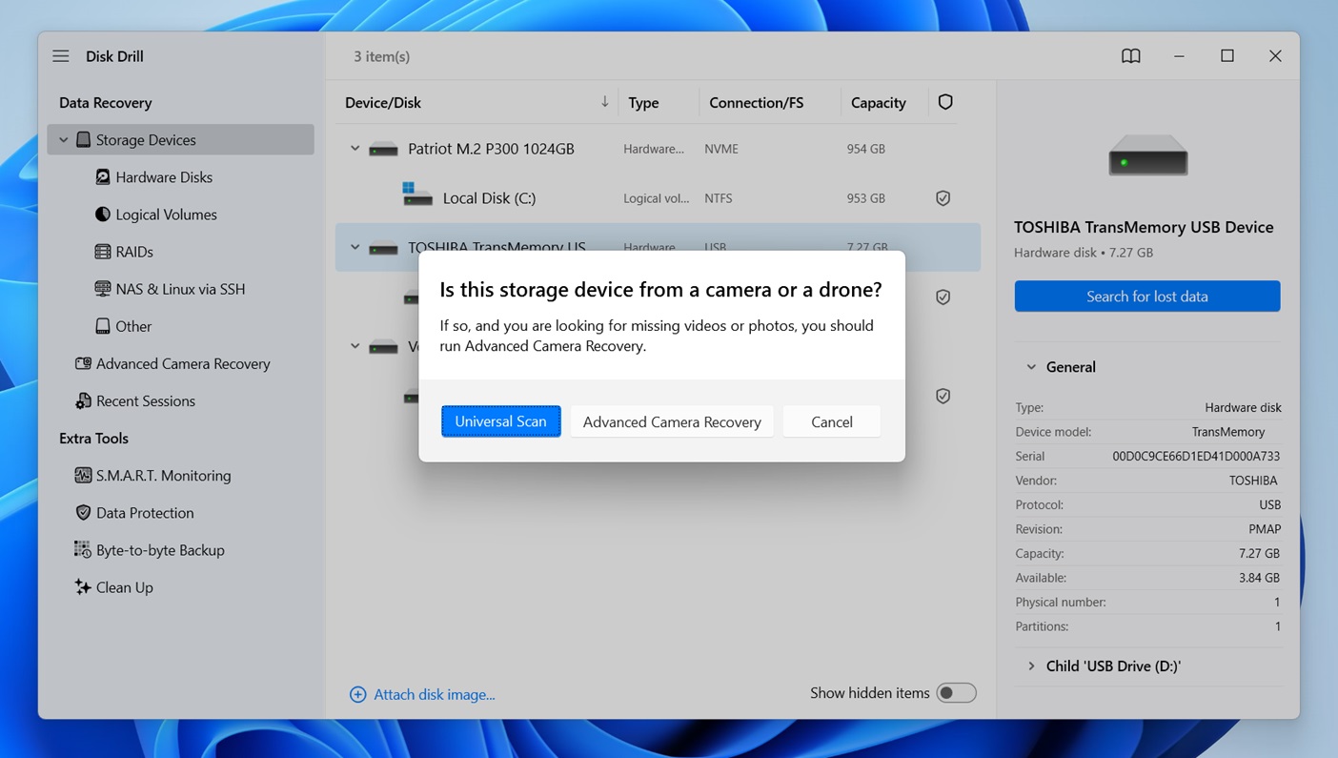
Task: Click the serial number 00D0C9CE66D1ED41D000A733
Action: pos(1196,457)
